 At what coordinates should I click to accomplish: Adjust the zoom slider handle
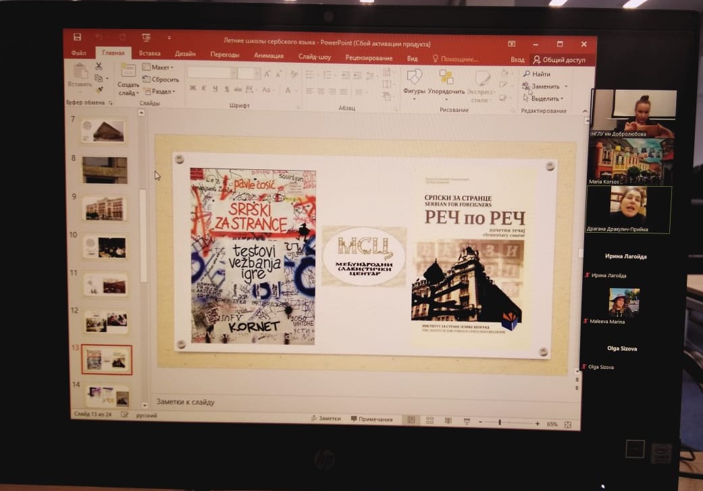(x=500, y=422)
